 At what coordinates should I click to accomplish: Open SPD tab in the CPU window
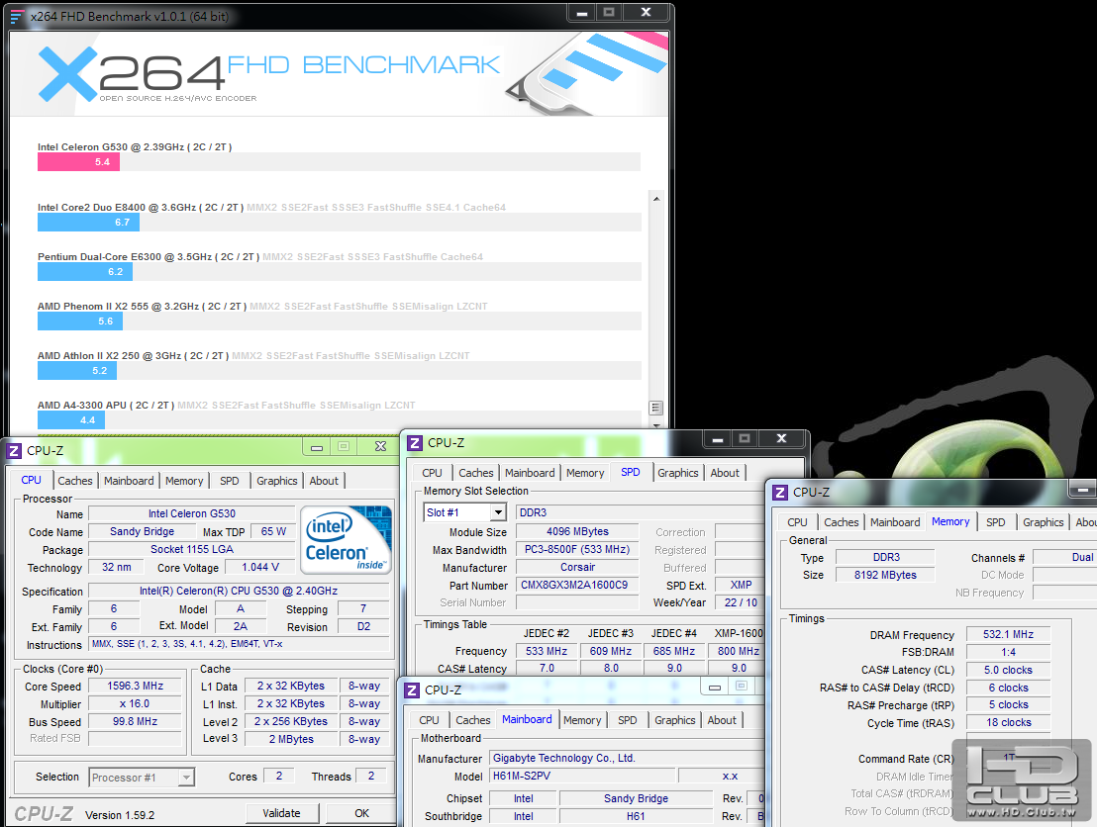click(x=230, y=481)
